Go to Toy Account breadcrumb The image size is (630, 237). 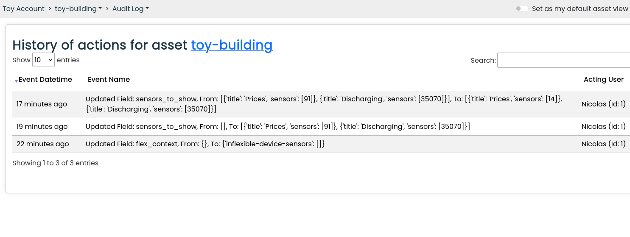point(23,8)
